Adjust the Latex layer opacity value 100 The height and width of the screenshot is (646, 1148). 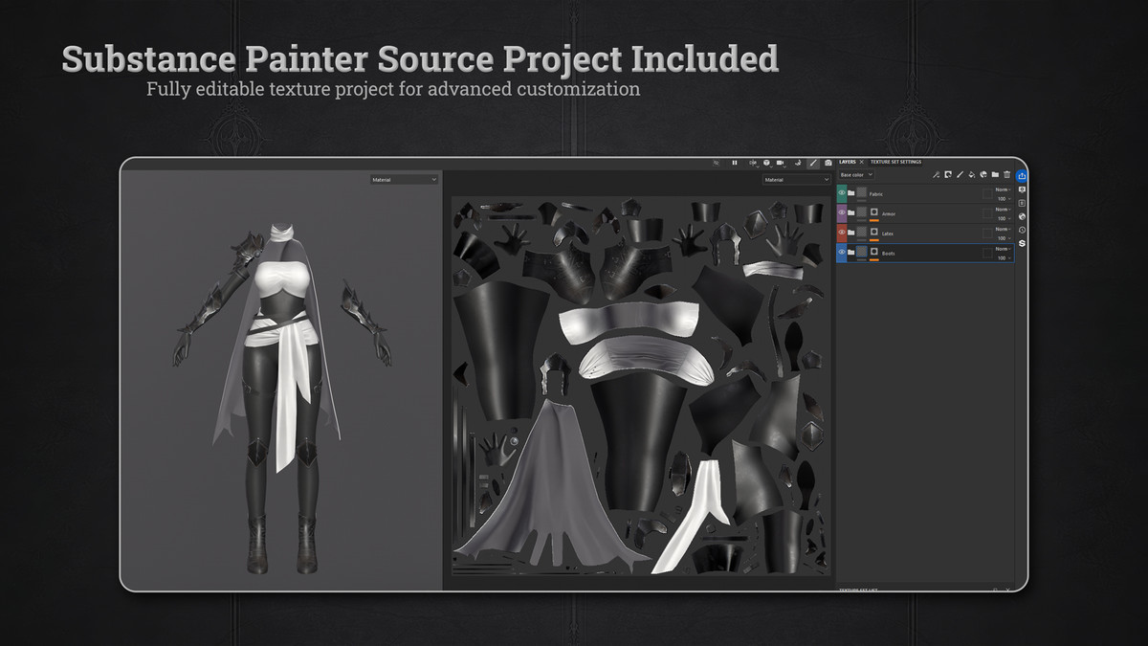point(1002,238)
